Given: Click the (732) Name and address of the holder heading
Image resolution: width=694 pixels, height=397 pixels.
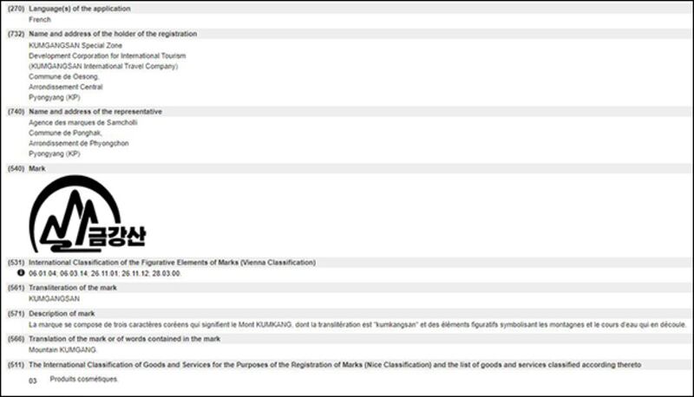Looking at the screenshot, I should point(102,34).
